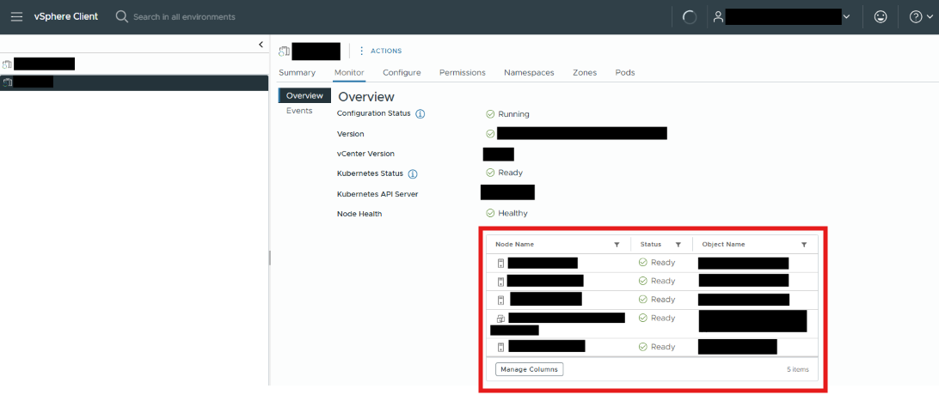Open the help question mark dropdown

tap(920, 17)
